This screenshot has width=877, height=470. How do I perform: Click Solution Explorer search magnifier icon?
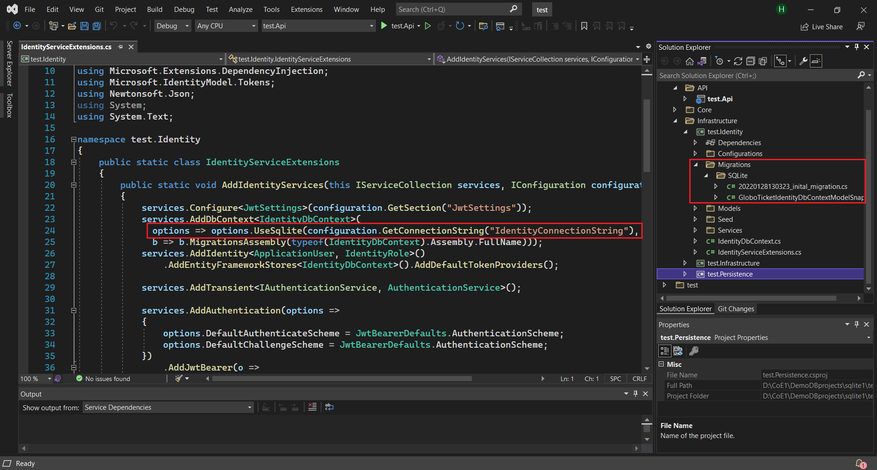[861, 75]
